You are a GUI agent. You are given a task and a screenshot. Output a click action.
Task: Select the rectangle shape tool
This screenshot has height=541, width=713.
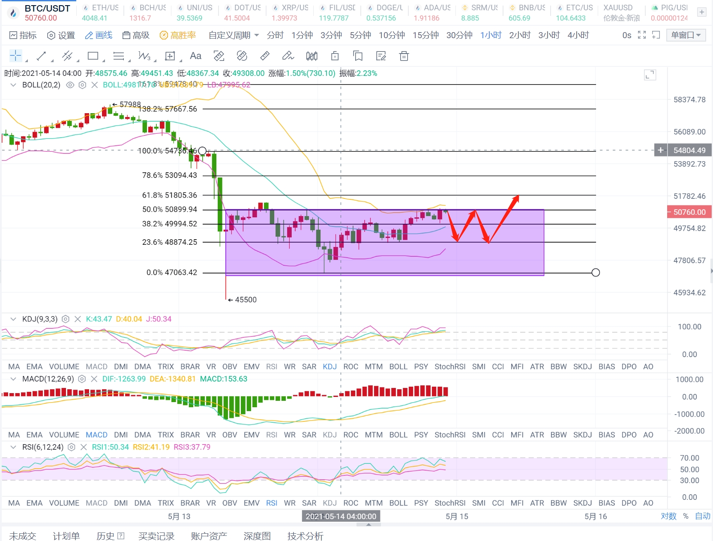(93, 56)
